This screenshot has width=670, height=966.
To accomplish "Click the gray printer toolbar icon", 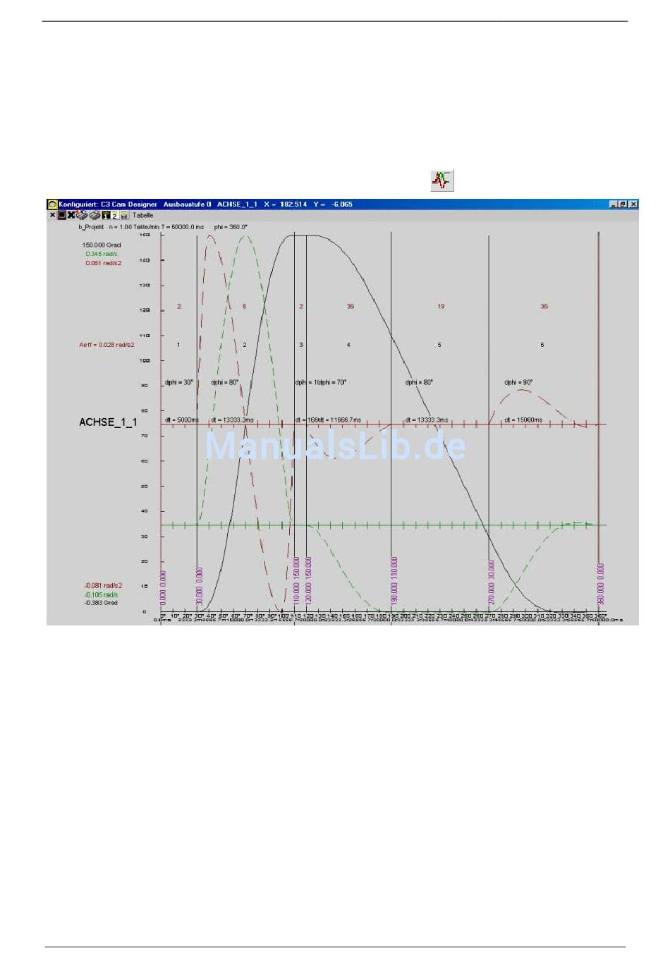I will 94,215.
